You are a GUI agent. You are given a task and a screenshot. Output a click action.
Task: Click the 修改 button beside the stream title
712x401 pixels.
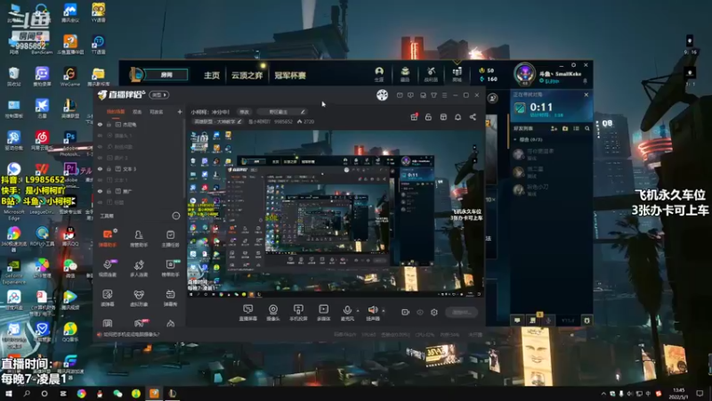(x=244, y=112)
